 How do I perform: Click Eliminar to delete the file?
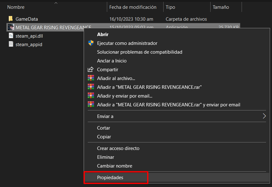106,157
